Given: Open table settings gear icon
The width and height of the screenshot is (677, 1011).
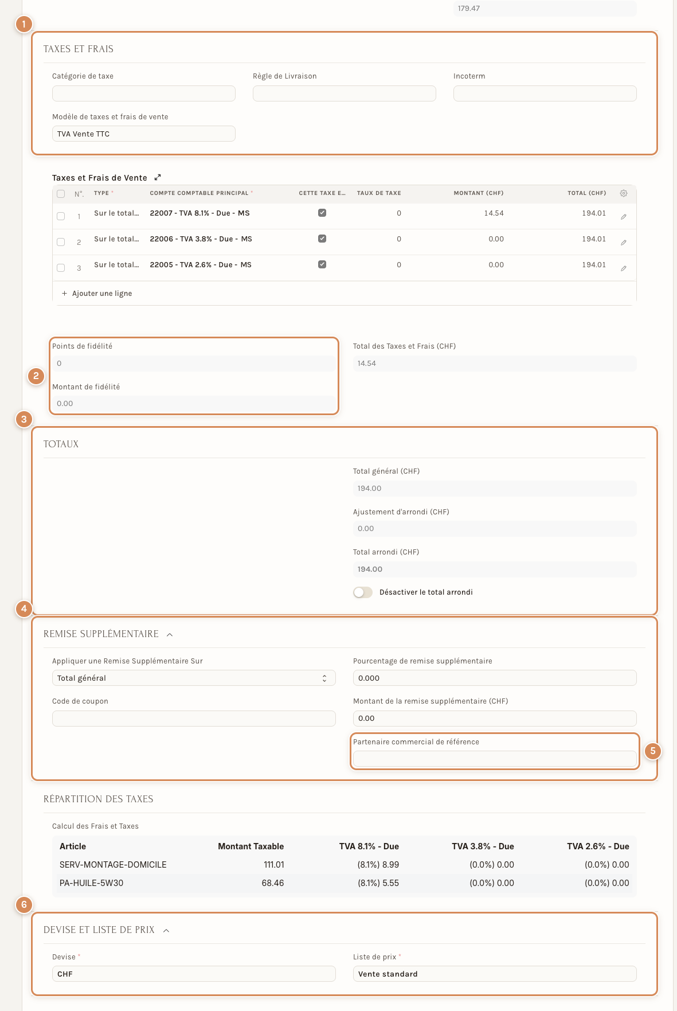Looking at the screenshot, I should (x=624, y=193).
